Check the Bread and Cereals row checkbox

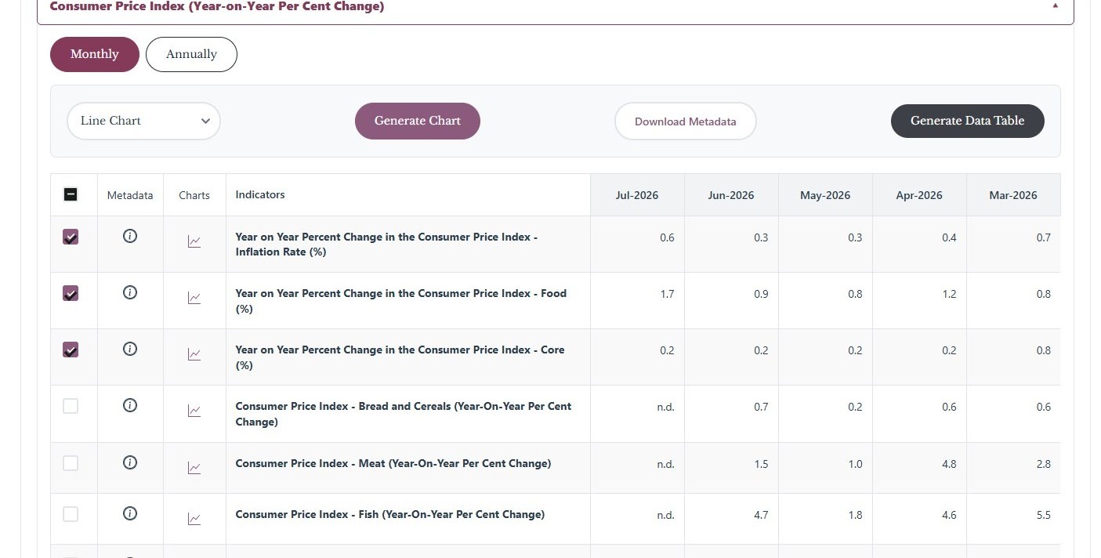click(x=71, y=406)
